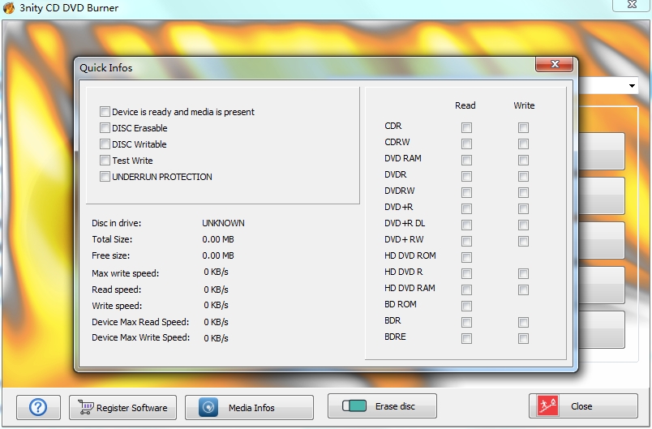Click the 'Max write speed:' label
652x429 pixels.
pyautogui.click(x=126, y=273)
